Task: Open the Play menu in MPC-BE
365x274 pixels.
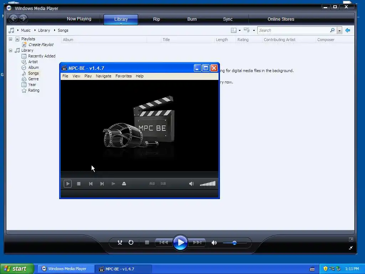Action: coord(88,76)
